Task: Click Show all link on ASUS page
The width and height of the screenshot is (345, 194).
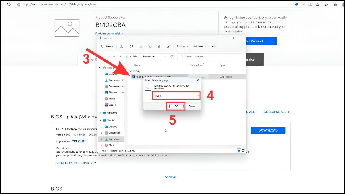Action: (x=170, y=177)
